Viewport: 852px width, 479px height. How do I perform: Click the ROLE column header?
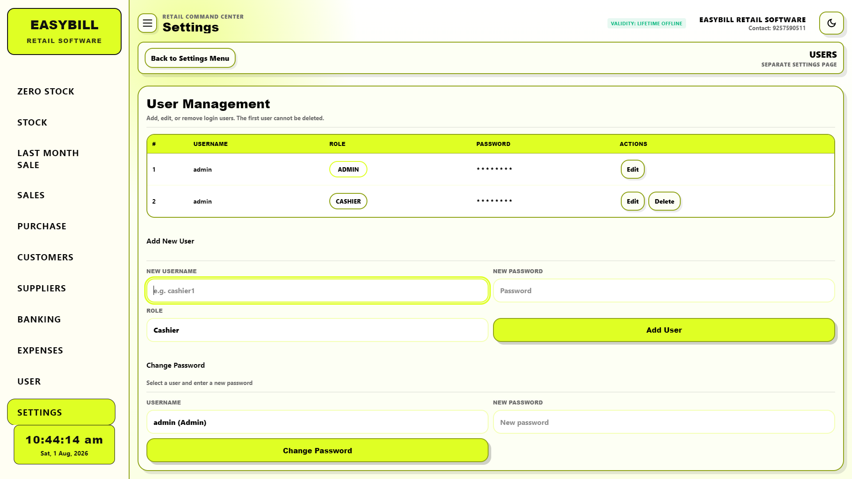tap(337, 144)
